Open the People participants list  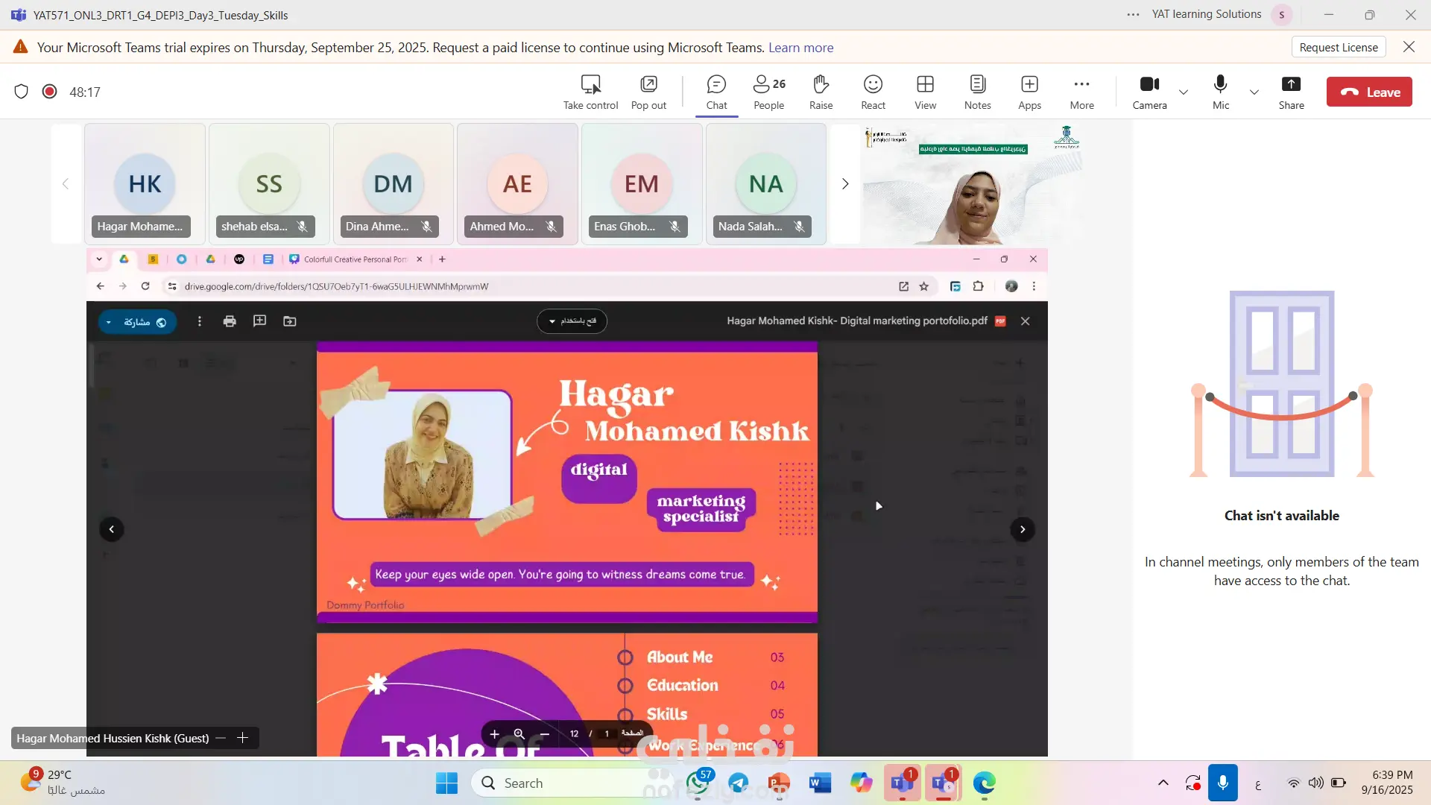click(768, 92)
